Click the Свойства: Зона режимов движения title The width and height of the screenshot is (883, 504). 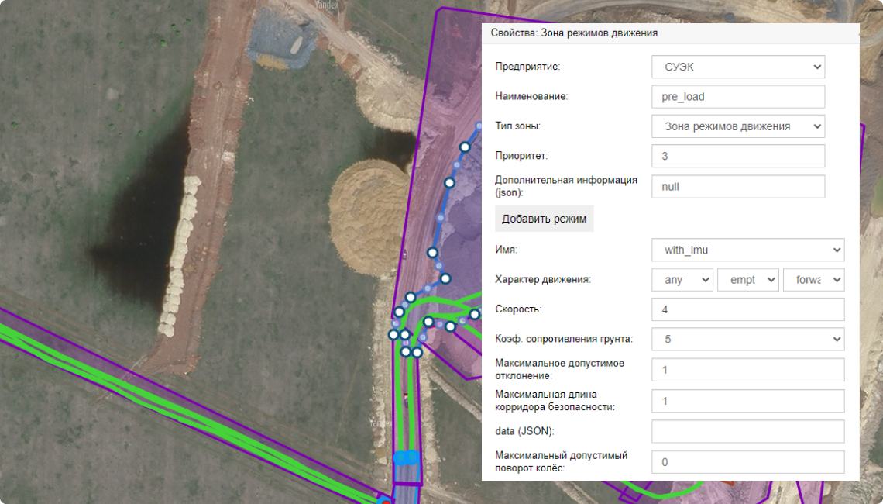(574, 33)
